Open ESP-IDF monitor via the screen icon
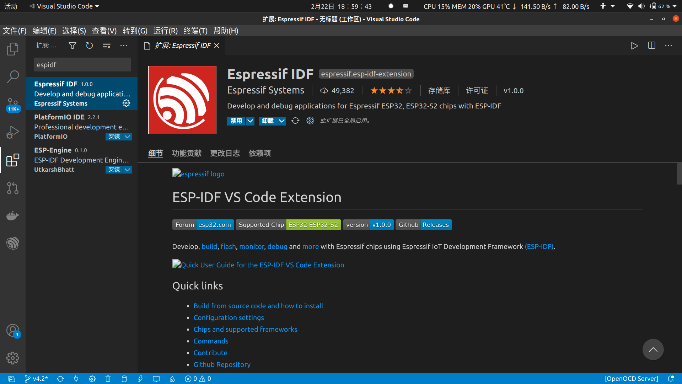This screenshot has width=682, height=384. 156,379
